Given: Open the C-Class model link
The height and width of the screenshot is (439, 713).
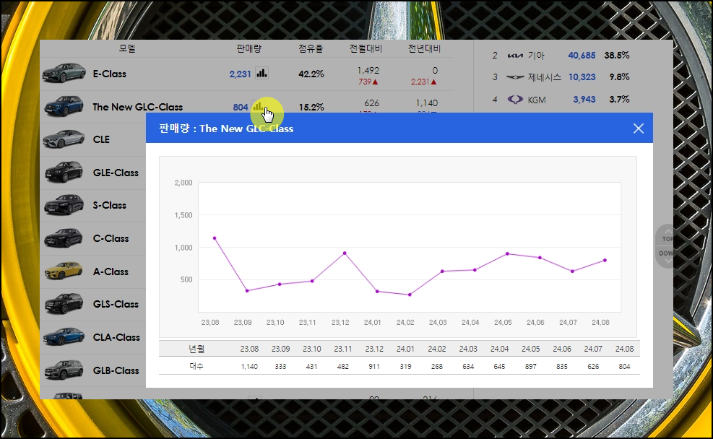Looking at the screenshot, I should coord(111,238).
